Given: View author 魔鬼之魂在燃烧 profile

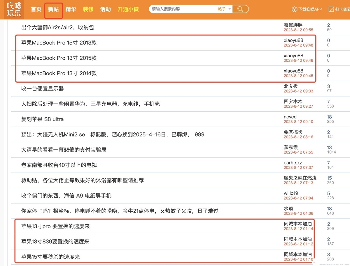Looking at the screenshot, I should coord(300,178).
